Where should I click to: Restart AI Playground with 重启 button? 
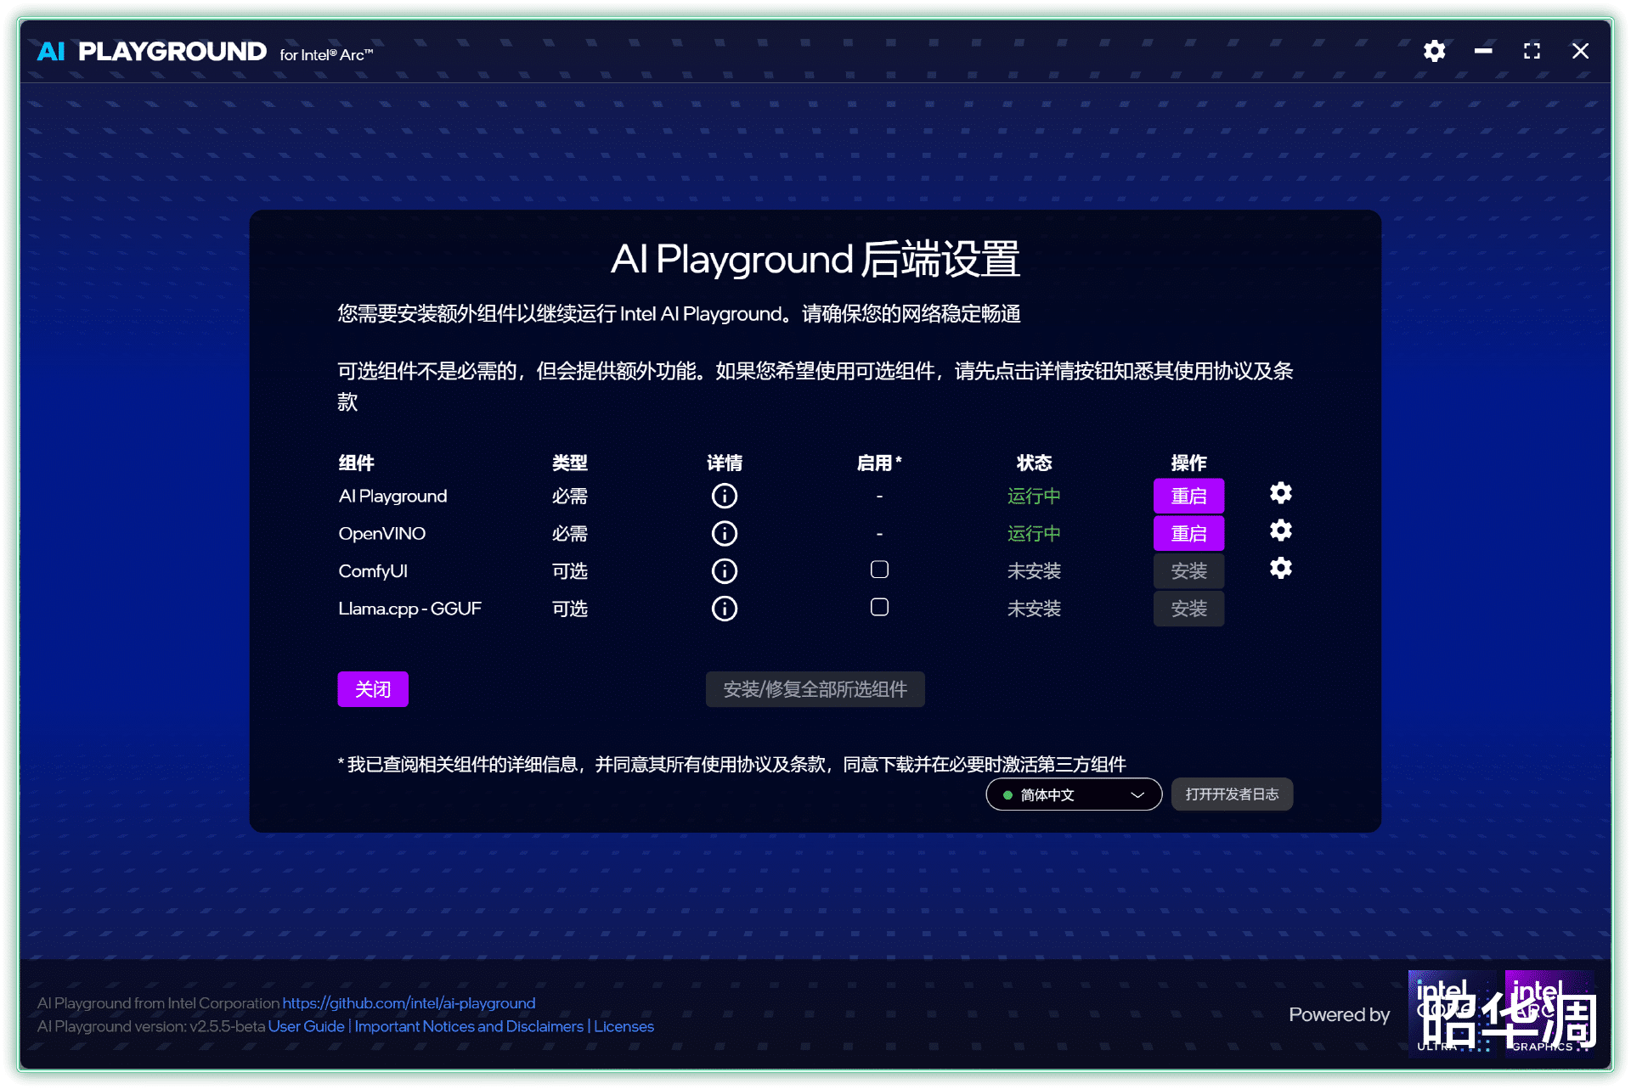point(1188,496)
